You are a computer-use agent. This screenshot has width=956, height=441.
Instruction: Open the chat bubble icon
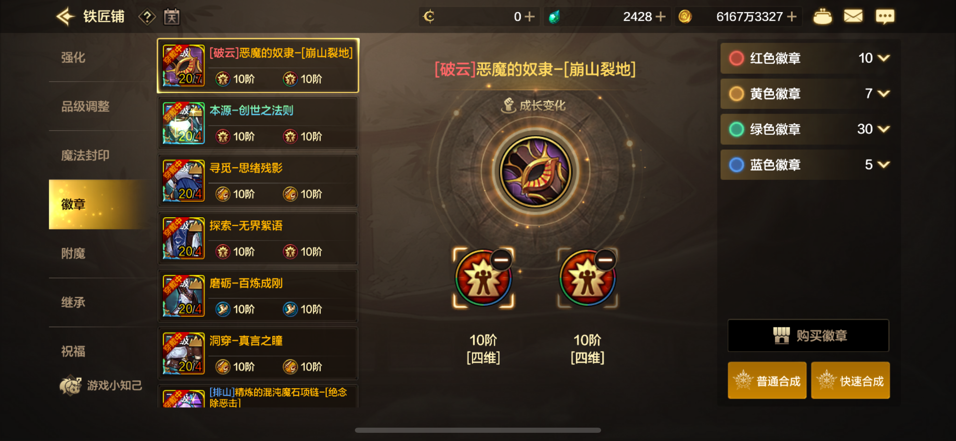tap(885, 17)
